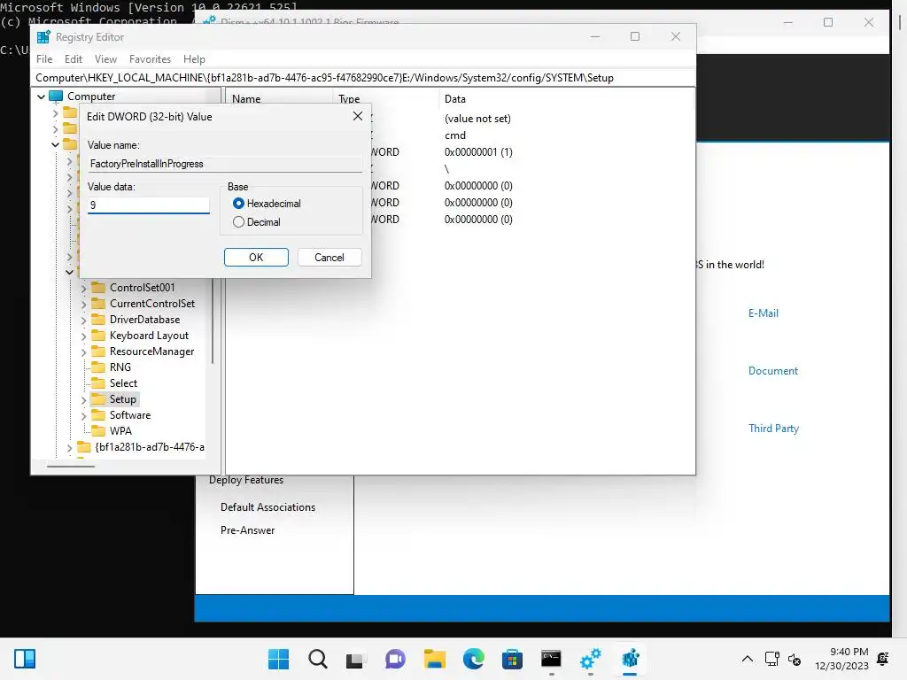Screen dimensions: 907x680
Task: Click the 'cmd' data cell
Action: 454,135
